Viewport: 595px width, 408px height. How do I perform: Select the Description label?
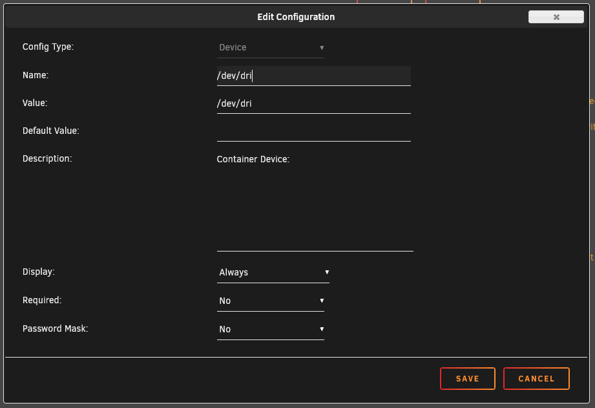click(x=47, y=158)
